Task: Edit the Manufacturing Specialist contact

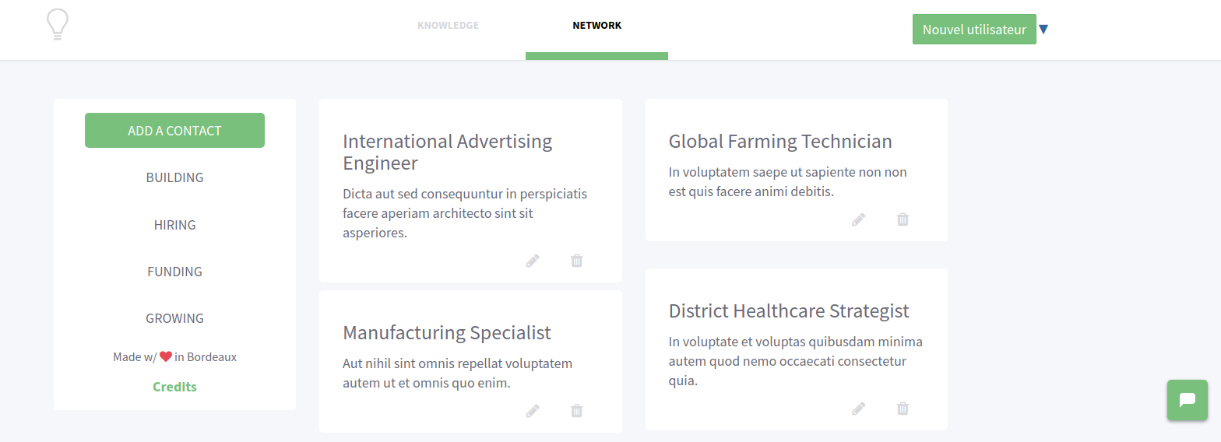Action: 533,411
